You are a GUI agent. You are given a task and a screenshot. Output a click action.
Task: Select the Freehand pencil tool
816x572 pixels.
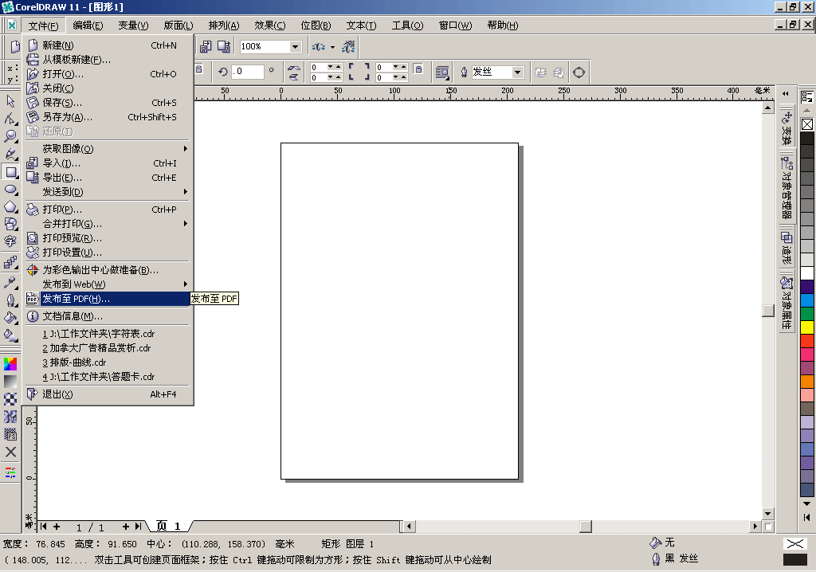[x=10, y=154]
